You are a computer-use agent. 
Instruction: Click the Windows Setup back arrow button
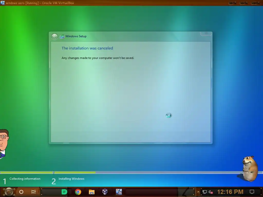tap(54, 36)
